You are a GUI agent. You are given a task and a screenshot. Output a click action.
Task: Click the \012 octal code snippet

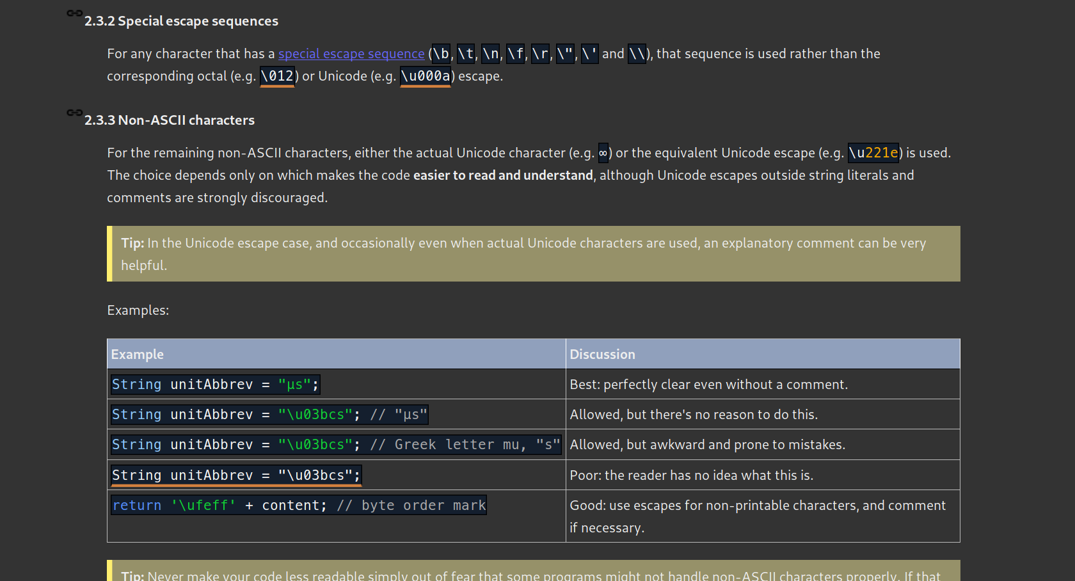pos(277,76)
